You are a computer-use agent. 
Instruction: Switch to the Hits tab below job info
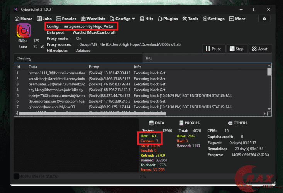click(x=207, y=58)
